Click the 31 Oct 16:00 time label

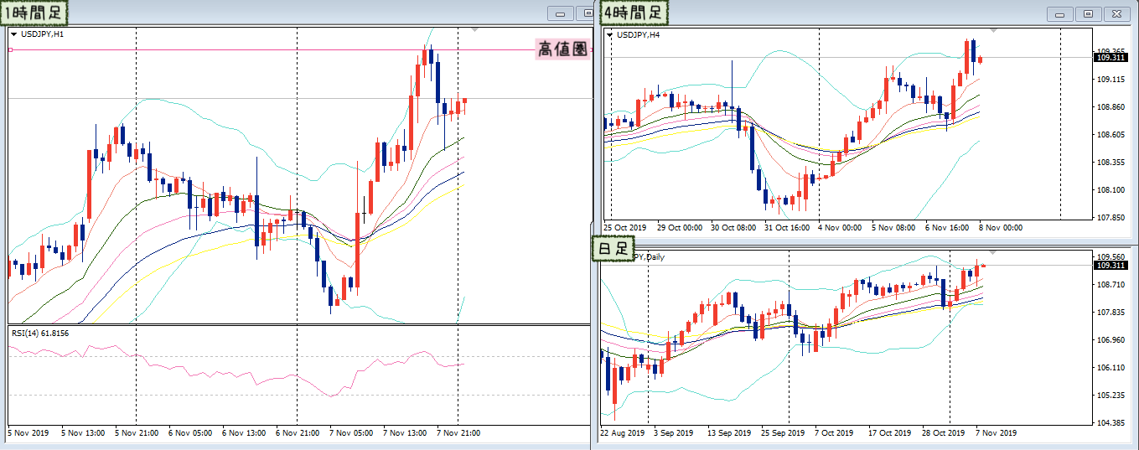[787, 227]
